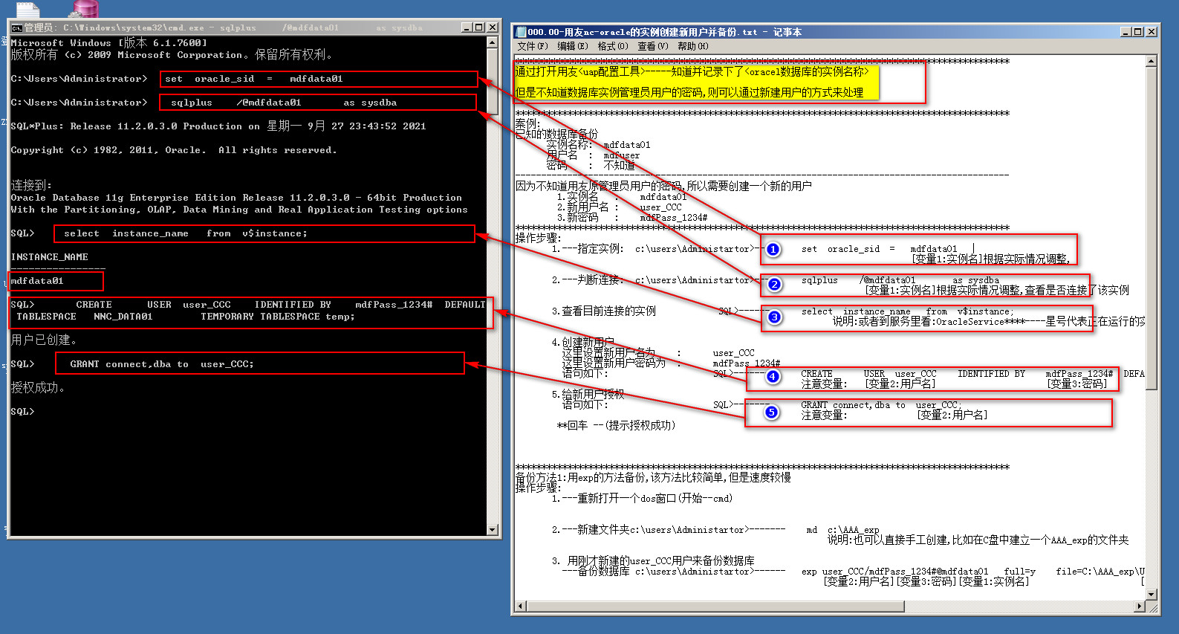Viewport: 1179px width, 634px height.
Task: Select the pink database cylinder desktop icon
Action: tap(84, 8)
